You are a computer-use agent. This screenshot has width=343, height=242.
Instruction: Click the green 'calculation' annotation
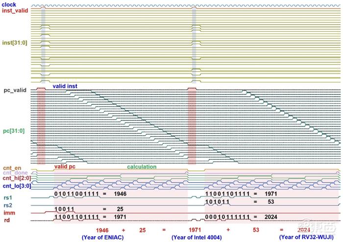pyautogui.click(x=142, y=167)
